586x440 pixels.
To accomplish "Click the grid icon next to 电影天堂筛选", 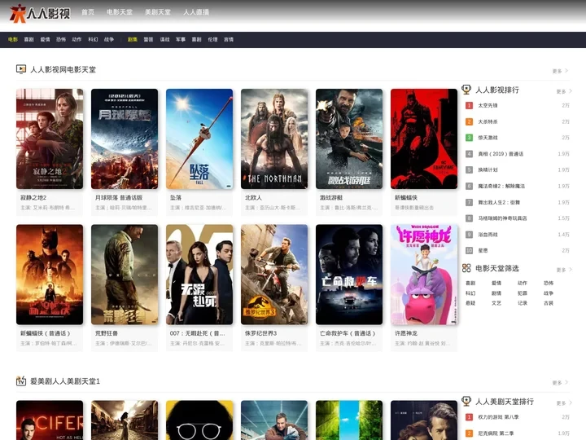I will [466, 268].
